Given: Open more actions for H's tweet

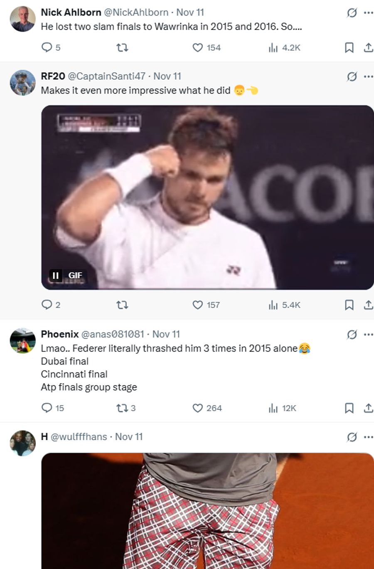Looking at the screenshot, I should tap(367, 436).
